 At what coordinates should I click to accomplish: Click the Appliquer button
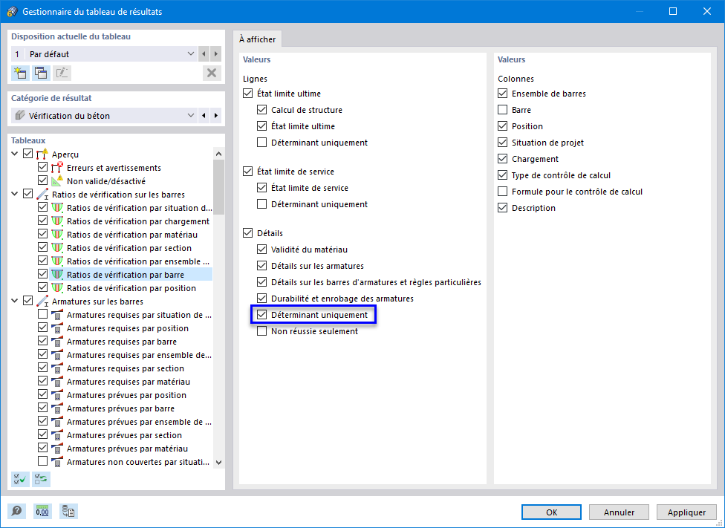pos(686,512)
